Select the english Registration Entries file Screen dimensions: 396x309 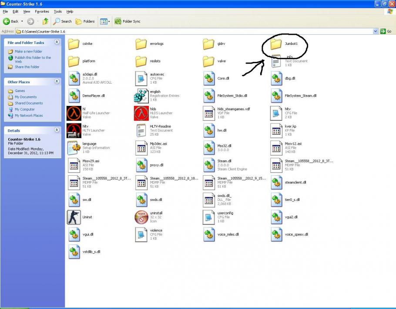[x=141, y=96]
